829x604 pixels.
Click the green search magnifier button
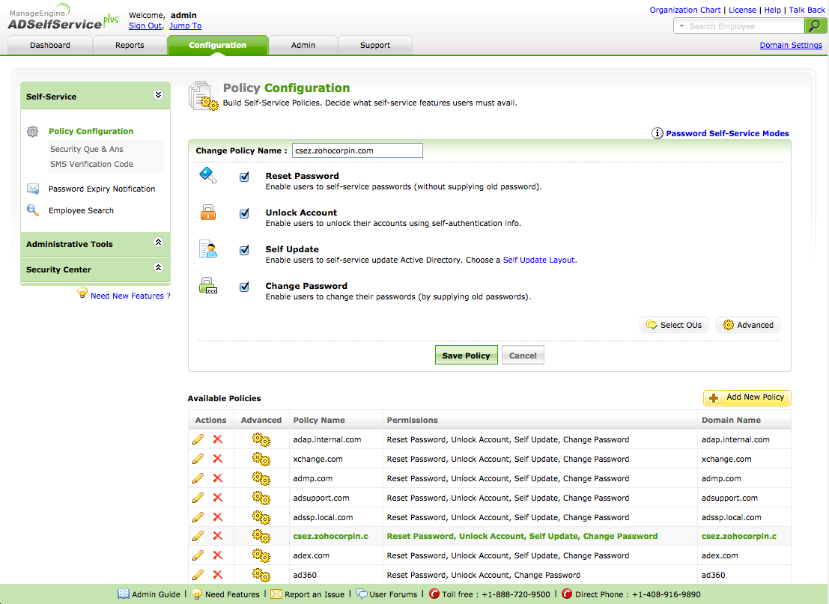click(815, 26)
